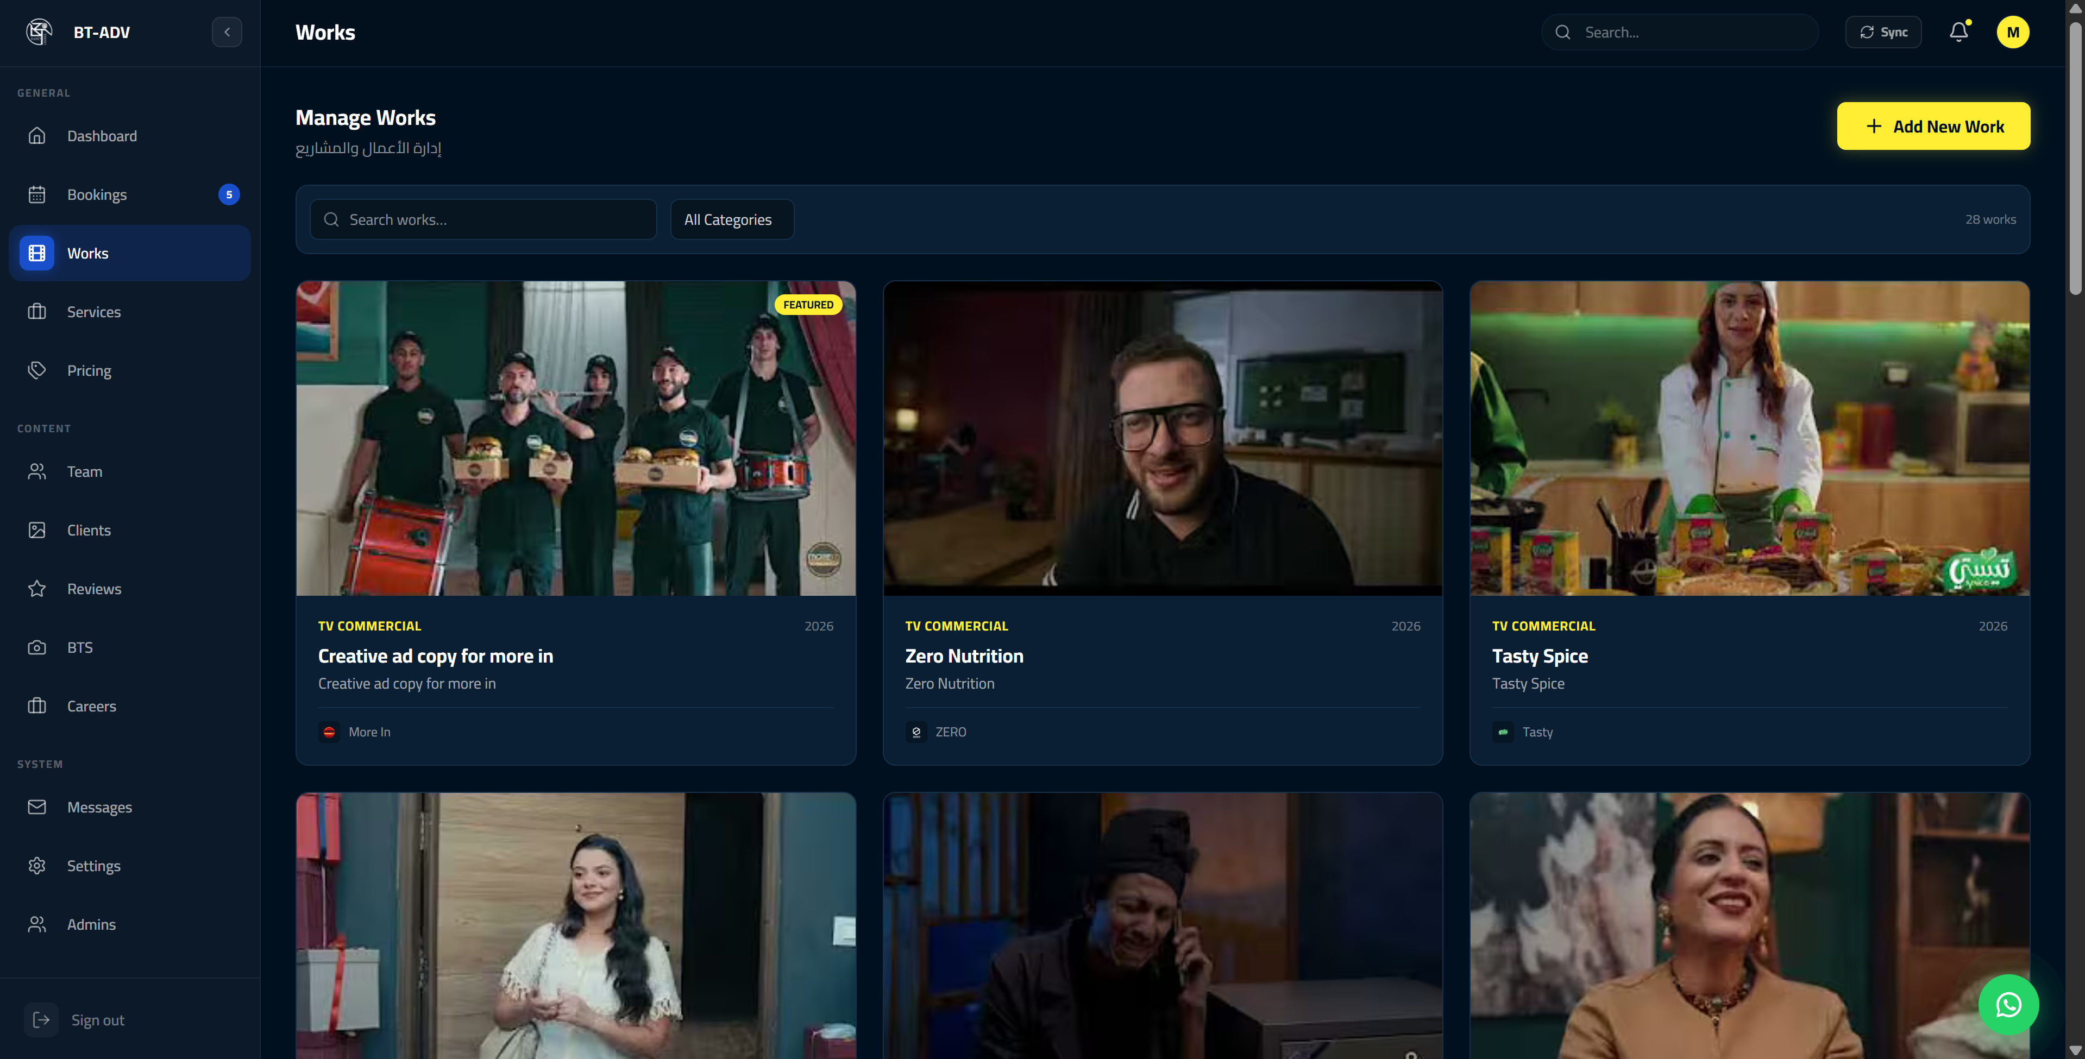Click the FEATURED badge on first card
The height and width of the screenshot is (1059, 2085).
pos(808,305)
